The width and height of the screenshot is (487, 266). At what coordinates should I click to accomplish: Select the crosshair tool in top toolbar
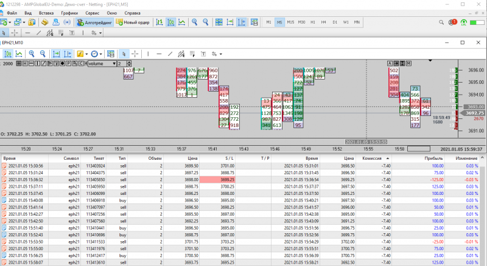(x=15, y=33)
